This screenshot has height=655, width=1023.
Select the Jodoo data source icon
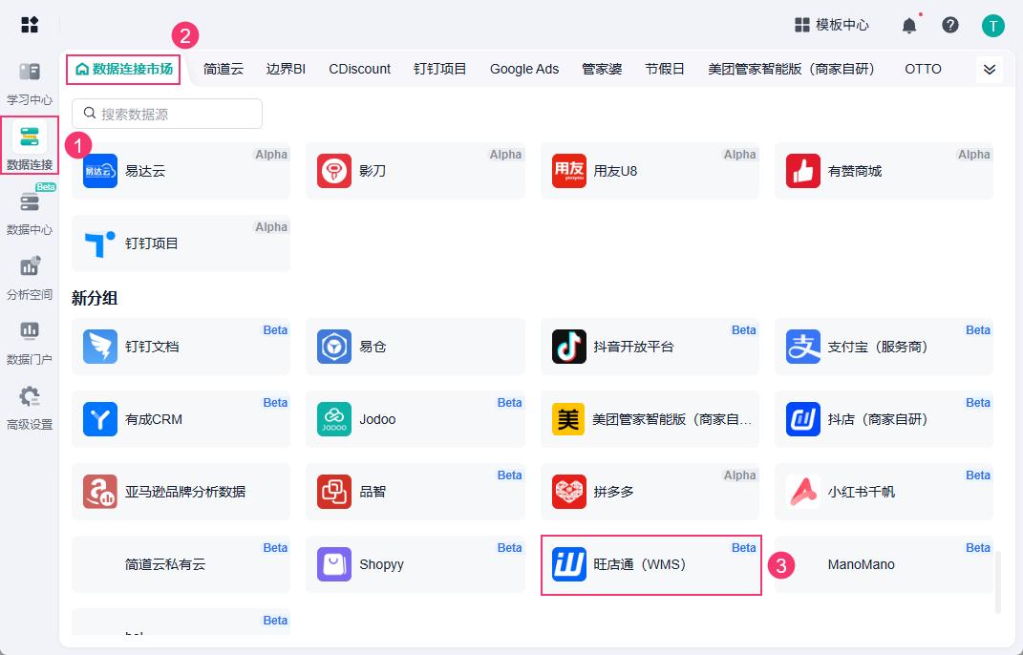pyautogui.click(x=334, y=419)
